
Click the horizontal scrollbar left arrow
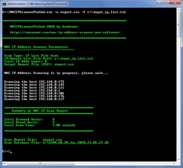click(x=4, y=164)
